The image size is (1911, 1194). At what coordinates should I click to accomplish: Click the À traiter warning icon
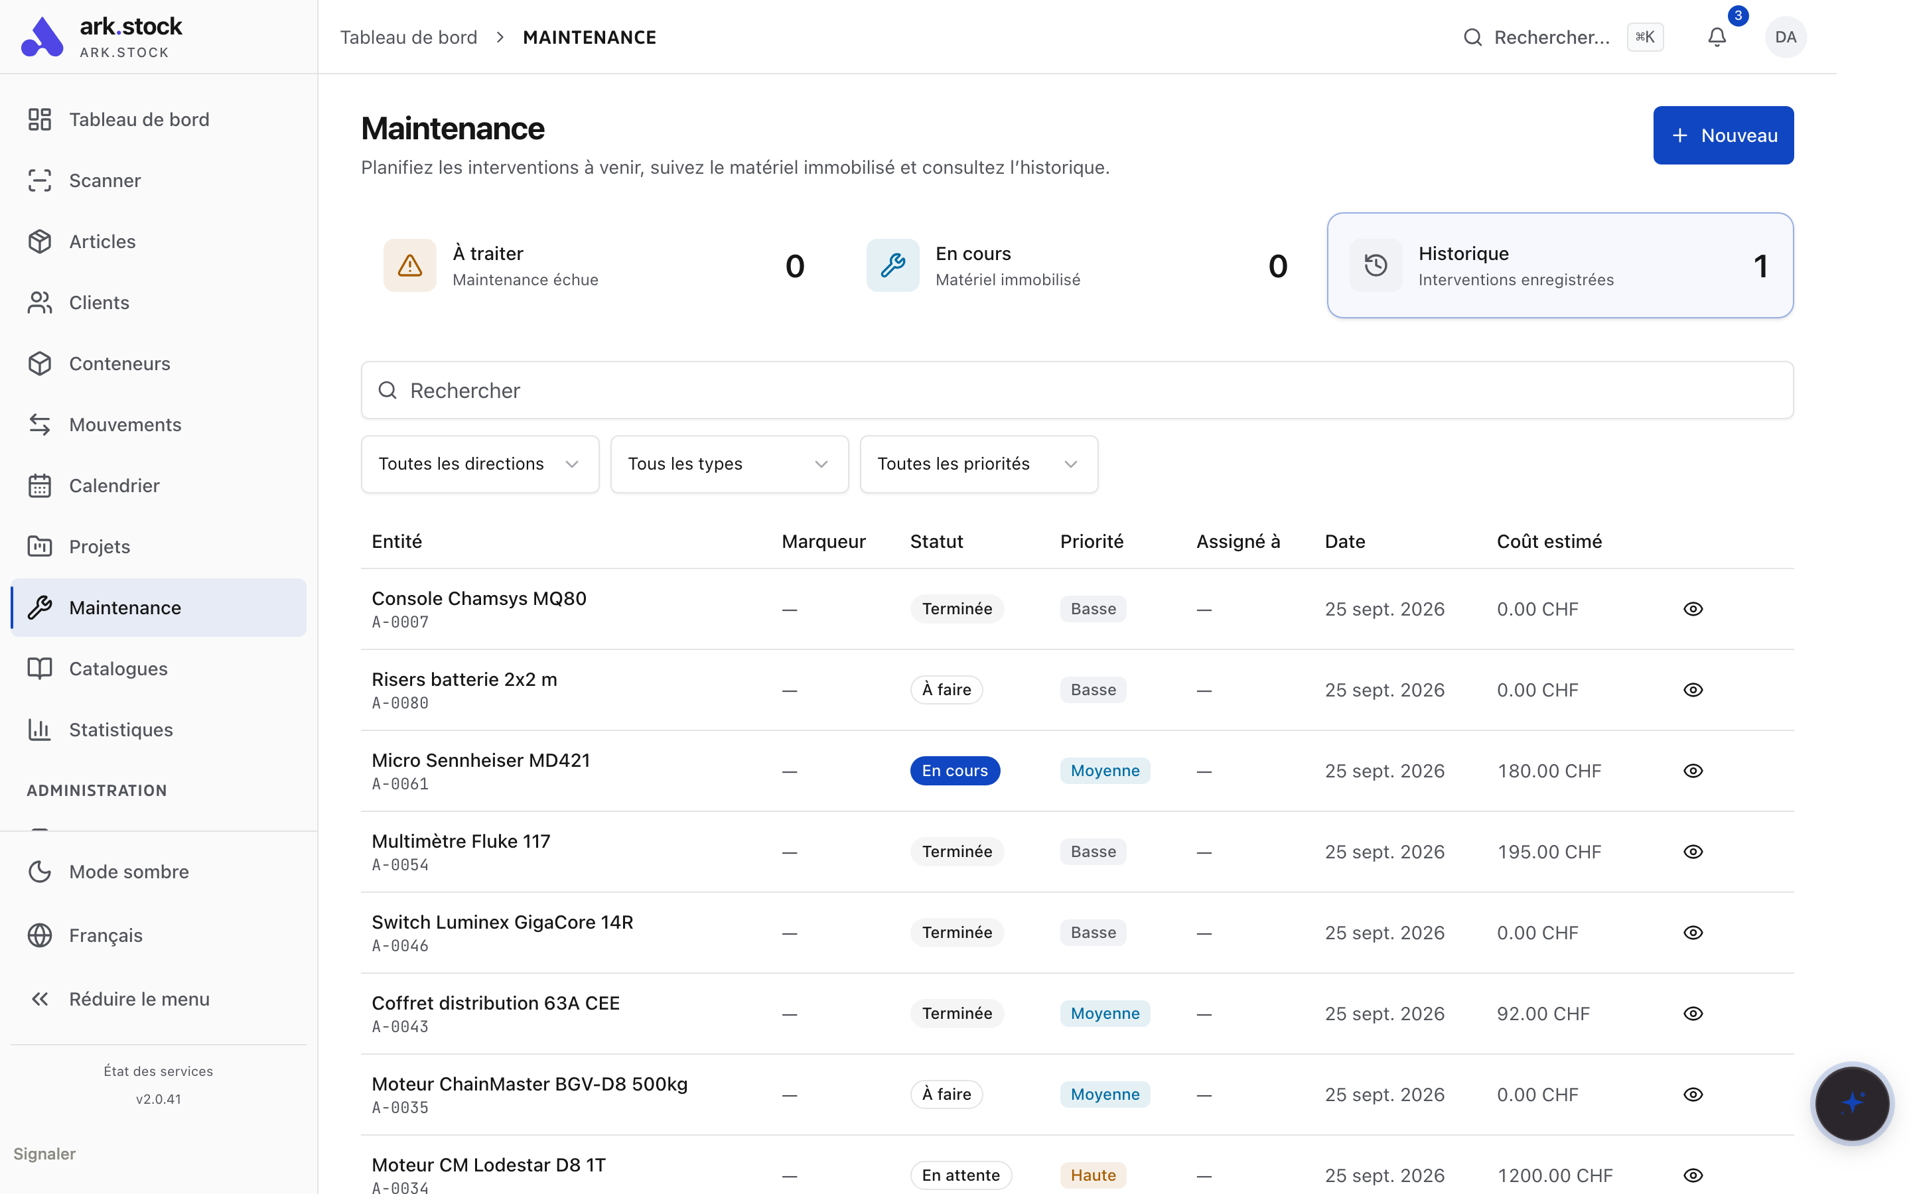click(x=410, y=265)
